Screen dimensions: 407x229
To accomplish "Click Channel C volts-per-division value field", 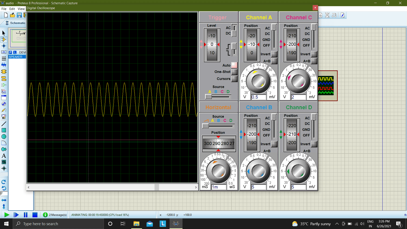I will pos(298,97).
